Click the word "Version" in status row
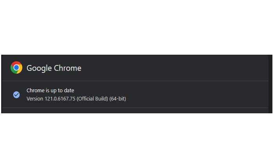 36,98
